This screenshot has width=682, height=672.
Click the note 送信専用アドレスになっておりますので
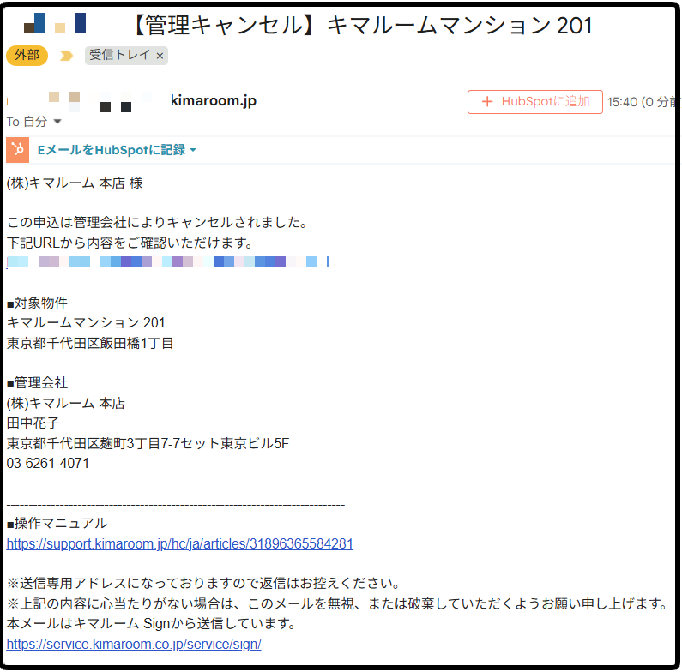click(x=133, y=584)
